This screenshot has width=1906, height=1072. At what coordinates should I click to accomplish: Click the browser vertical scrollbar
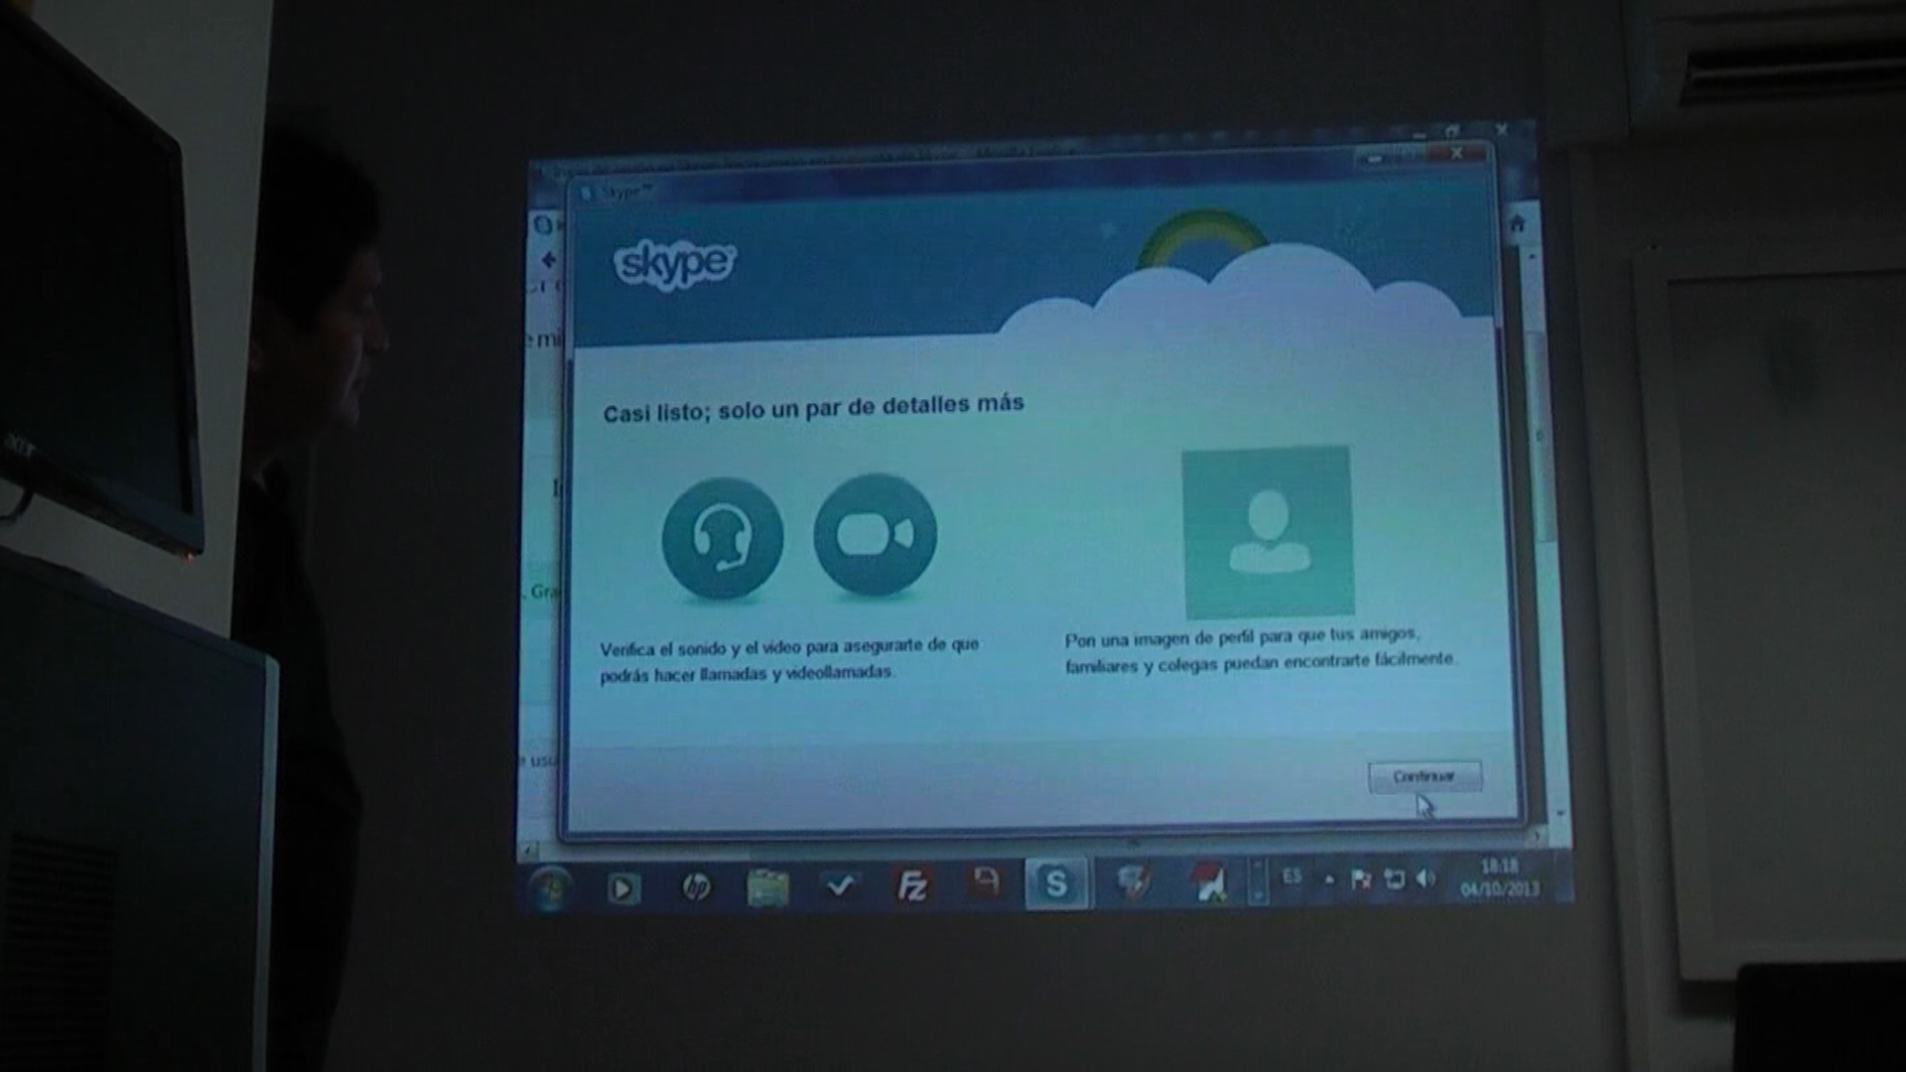coord(1541,437)
